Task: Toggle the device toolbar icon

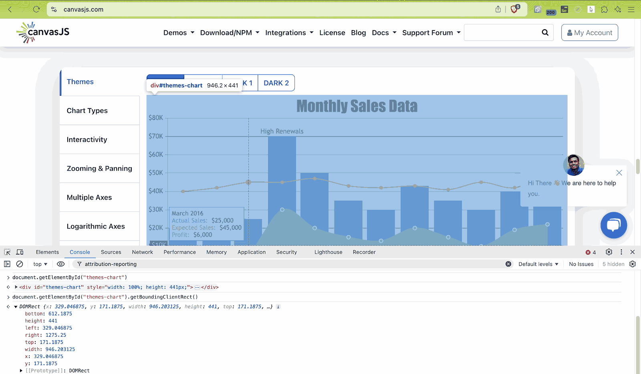Action: 20,252
